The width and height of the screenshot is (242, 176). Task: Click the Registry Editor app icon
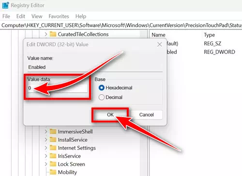click(5, 5)
